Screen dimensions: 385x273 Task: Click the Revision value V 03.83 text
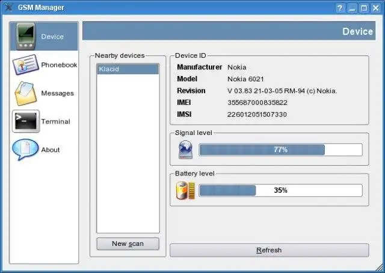[282, 91]
